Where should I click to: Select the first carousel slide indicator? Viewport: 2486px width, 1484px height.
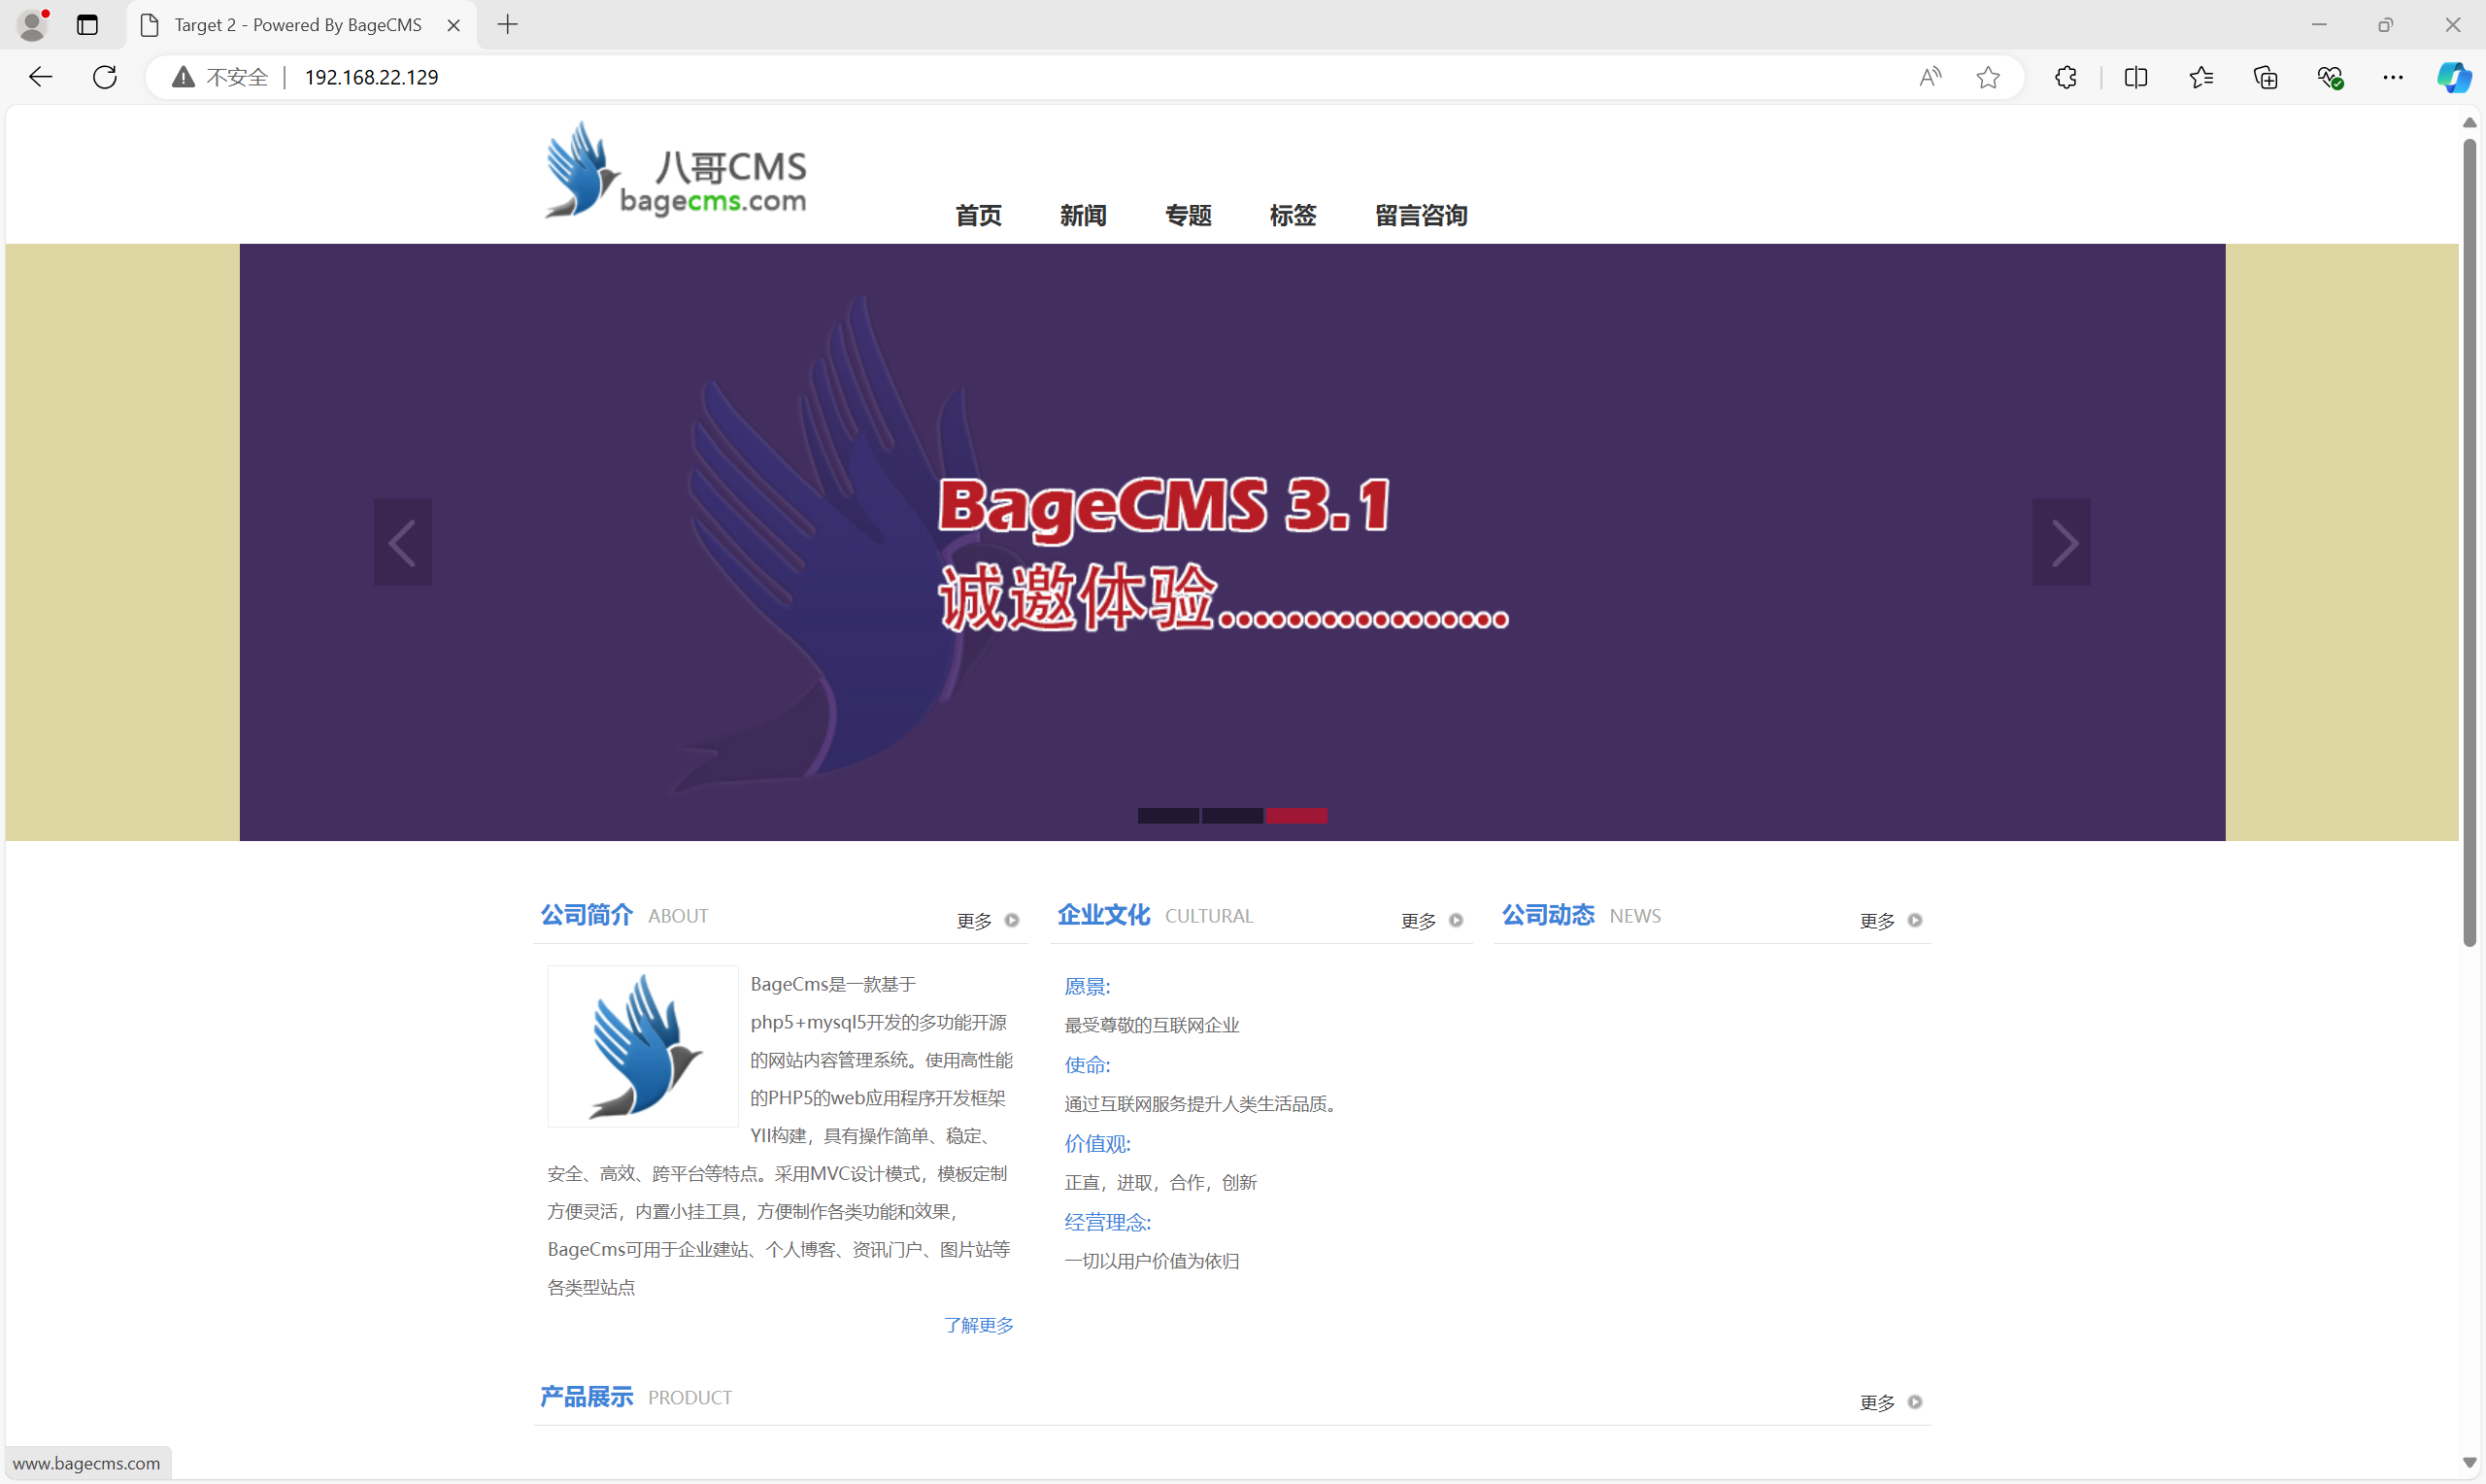(x=1167, y=816)
